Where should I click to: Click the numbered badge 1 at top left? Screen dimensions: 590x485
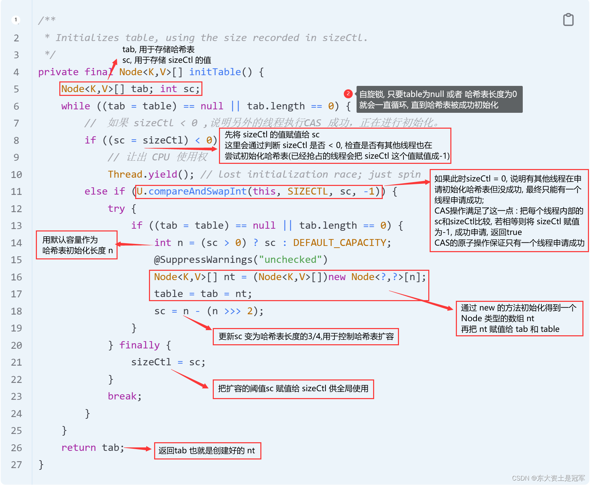click(x=16, y=20)
